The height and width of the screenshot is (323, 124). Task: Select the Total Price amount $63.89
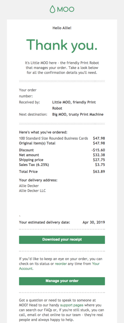(99, 171)
